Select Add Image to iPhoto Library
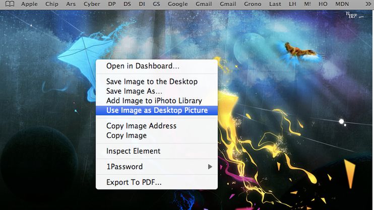 157,101
